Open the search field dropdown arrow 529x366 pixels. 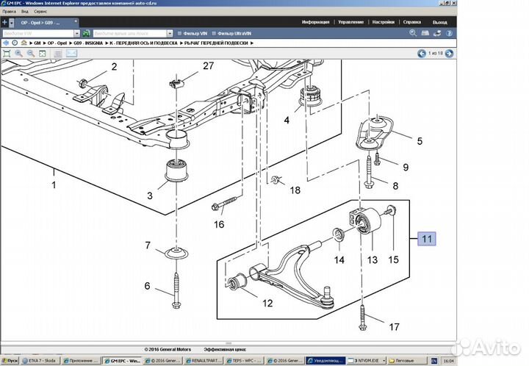pos(169,34)
